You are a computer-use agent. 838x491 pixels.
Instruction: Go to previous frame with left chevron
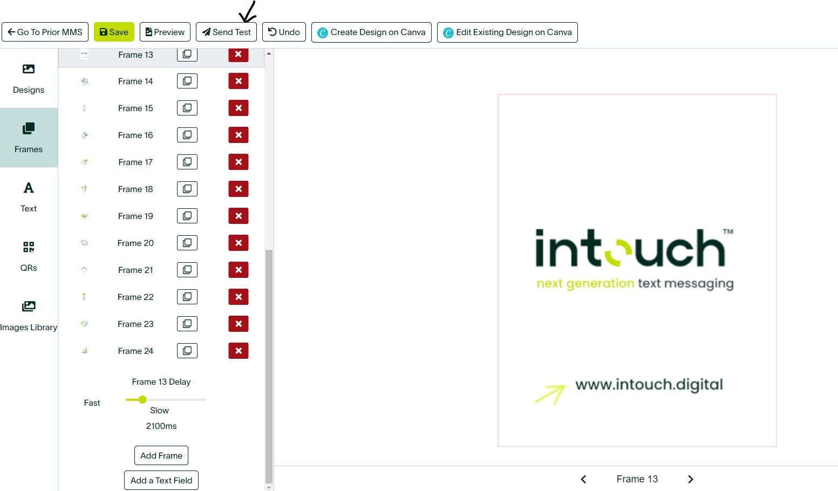(x=583, y=479)
